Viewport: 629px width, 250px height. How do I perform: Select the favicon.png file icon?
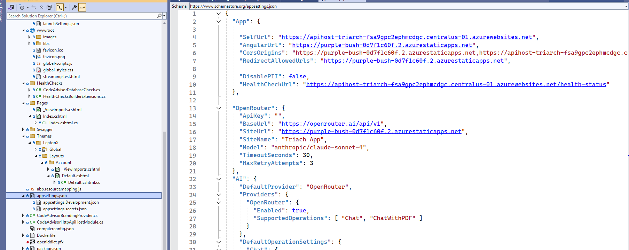(39, 57)
